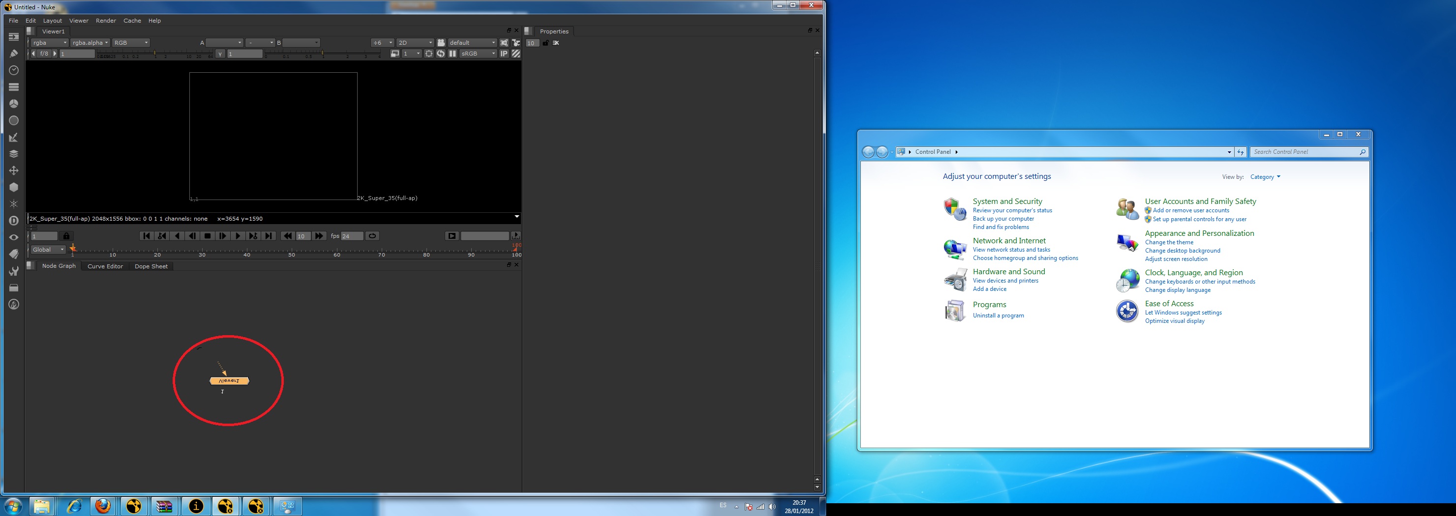Viewport: 1456px width, 516px height.
Task: Open Internet Explorer from the taskbar
Action: pyautogui.click(x=74, y=506)
